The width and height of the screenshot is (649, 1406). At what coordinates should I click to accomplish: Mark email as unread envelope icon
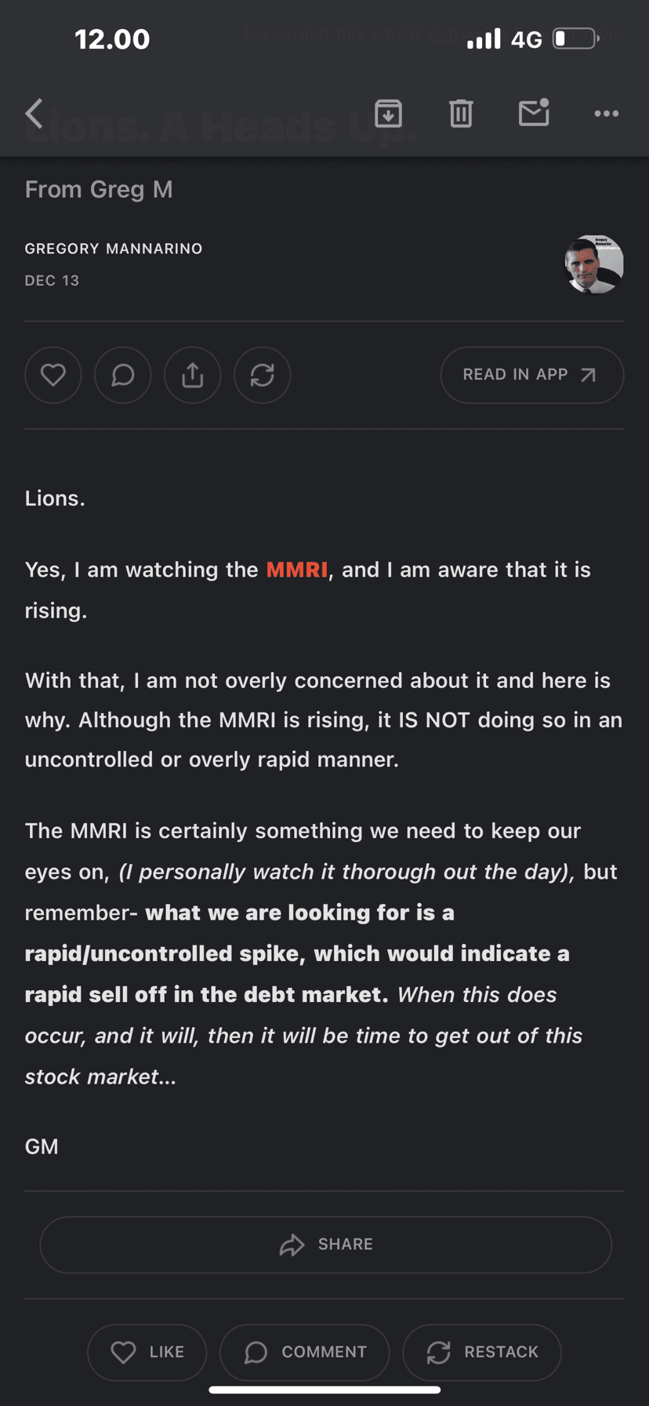534,113
